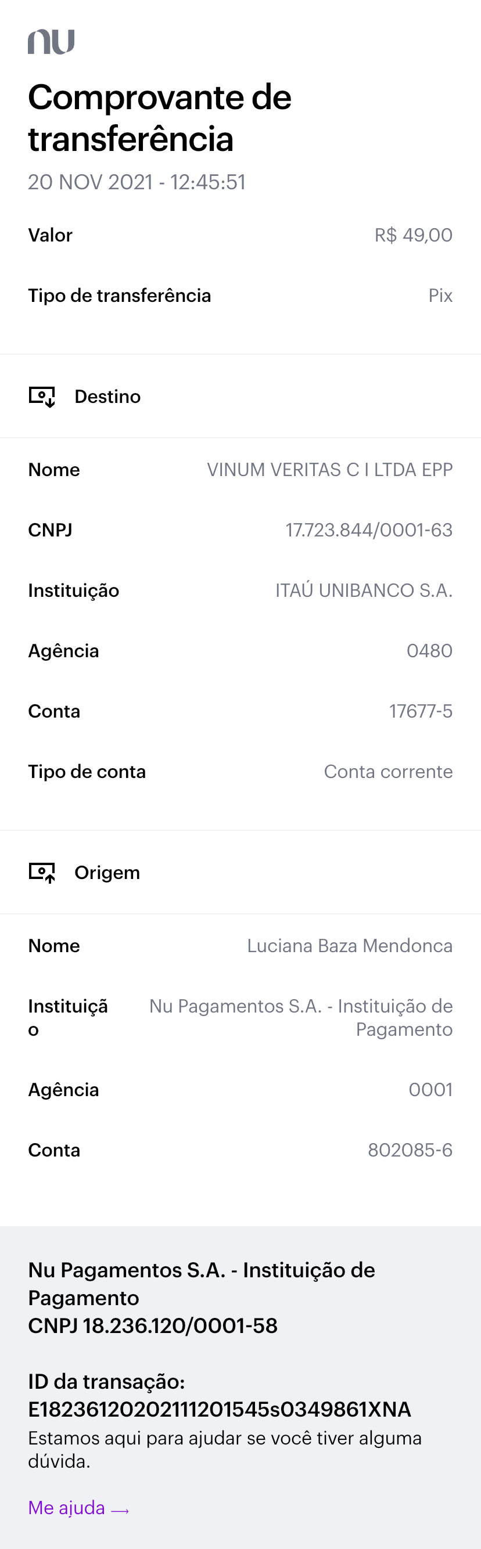
Task: Open the Me ajuda link
Action: [x=67, y=1507]
